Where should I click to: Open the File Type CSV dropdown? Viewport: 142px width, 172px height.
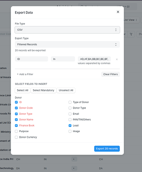pos(67,30)
